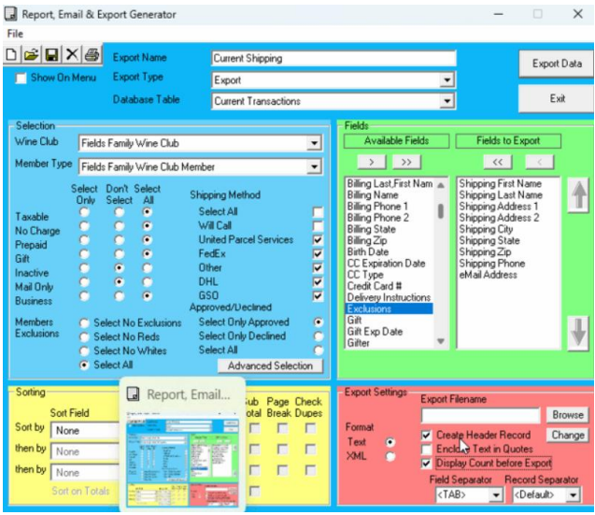Image resolution: width=595 pixels, height=515 pixels.
Task: Remove one field with single < button
Action: point(539,163)
